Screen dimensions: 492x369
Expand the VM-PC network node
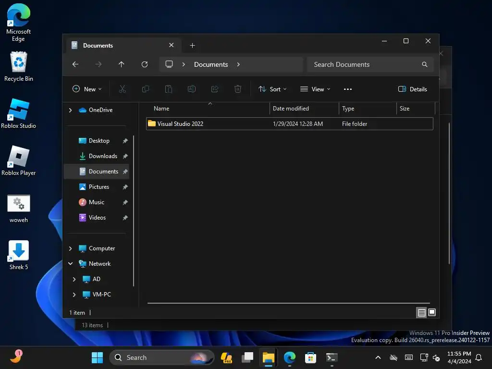coord(74,295)
